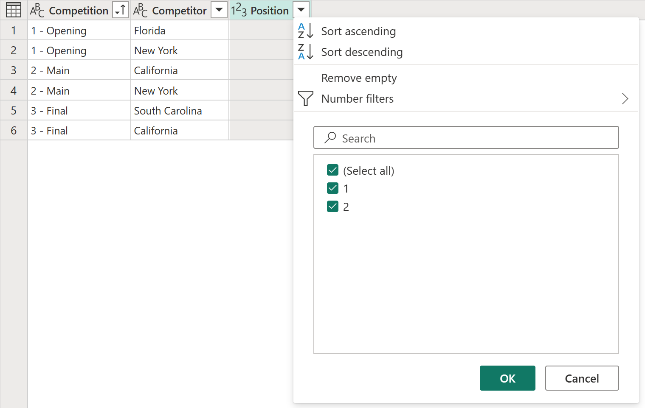Click the Z-A sort descending icon
645x408 pixels.
pos(305,52)
